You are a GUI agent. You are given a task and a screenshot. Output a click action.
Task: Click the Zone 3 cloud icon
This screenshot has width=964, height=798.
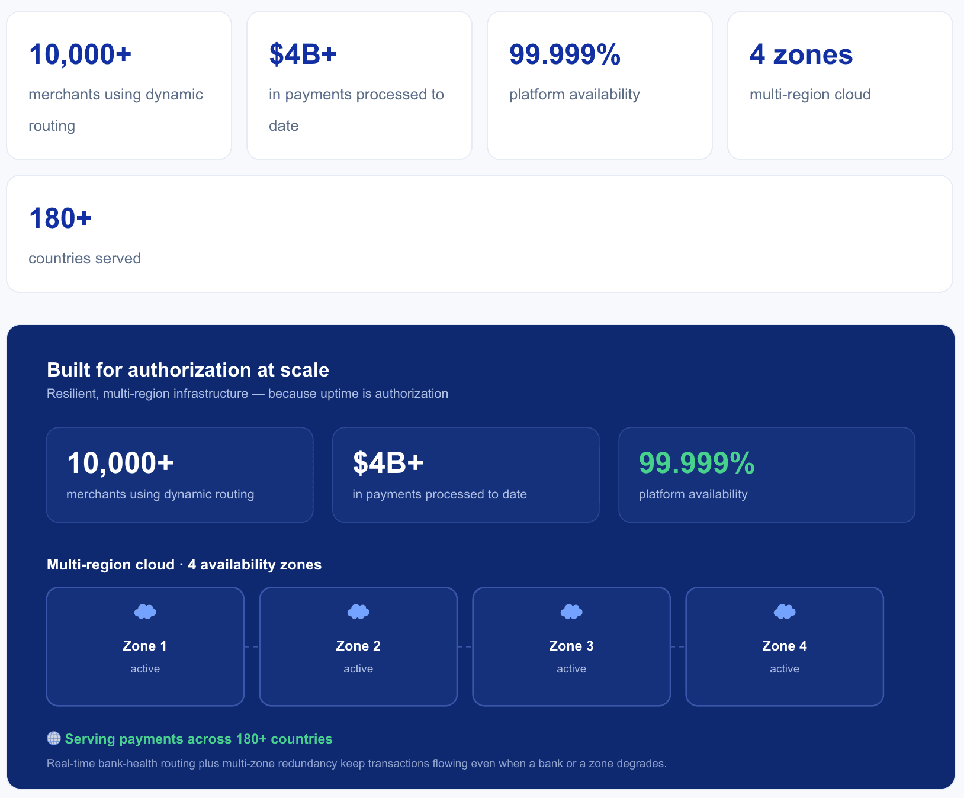pos(571,612)
